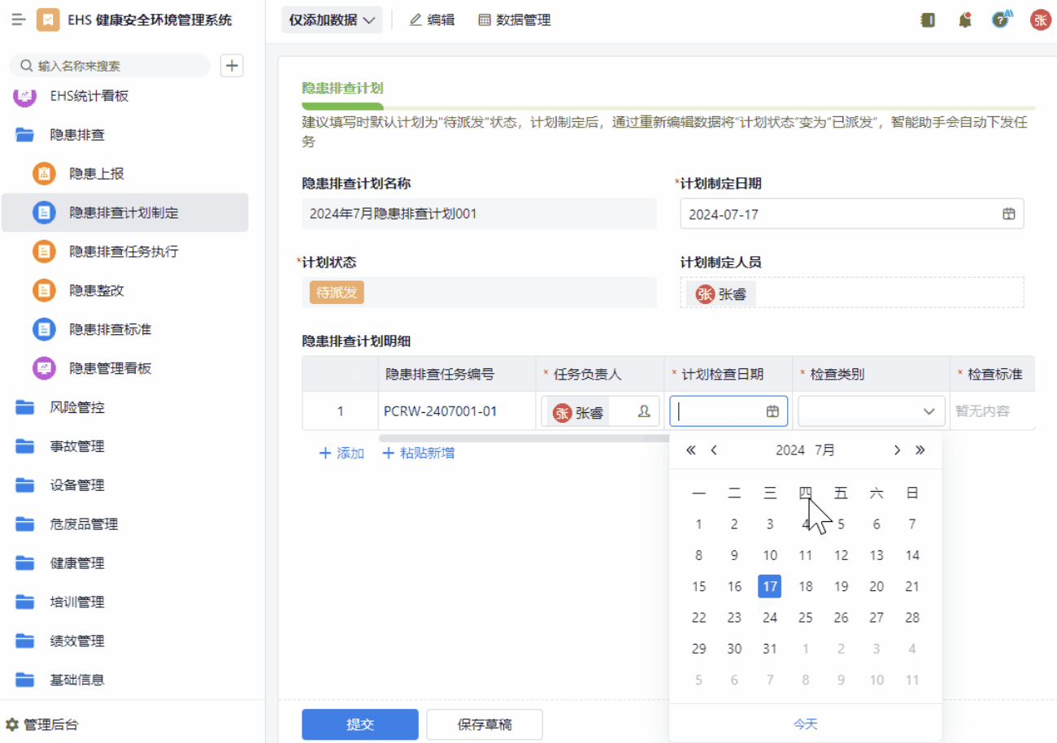Click 今天 link in the calendar

(x=805, y=723)
